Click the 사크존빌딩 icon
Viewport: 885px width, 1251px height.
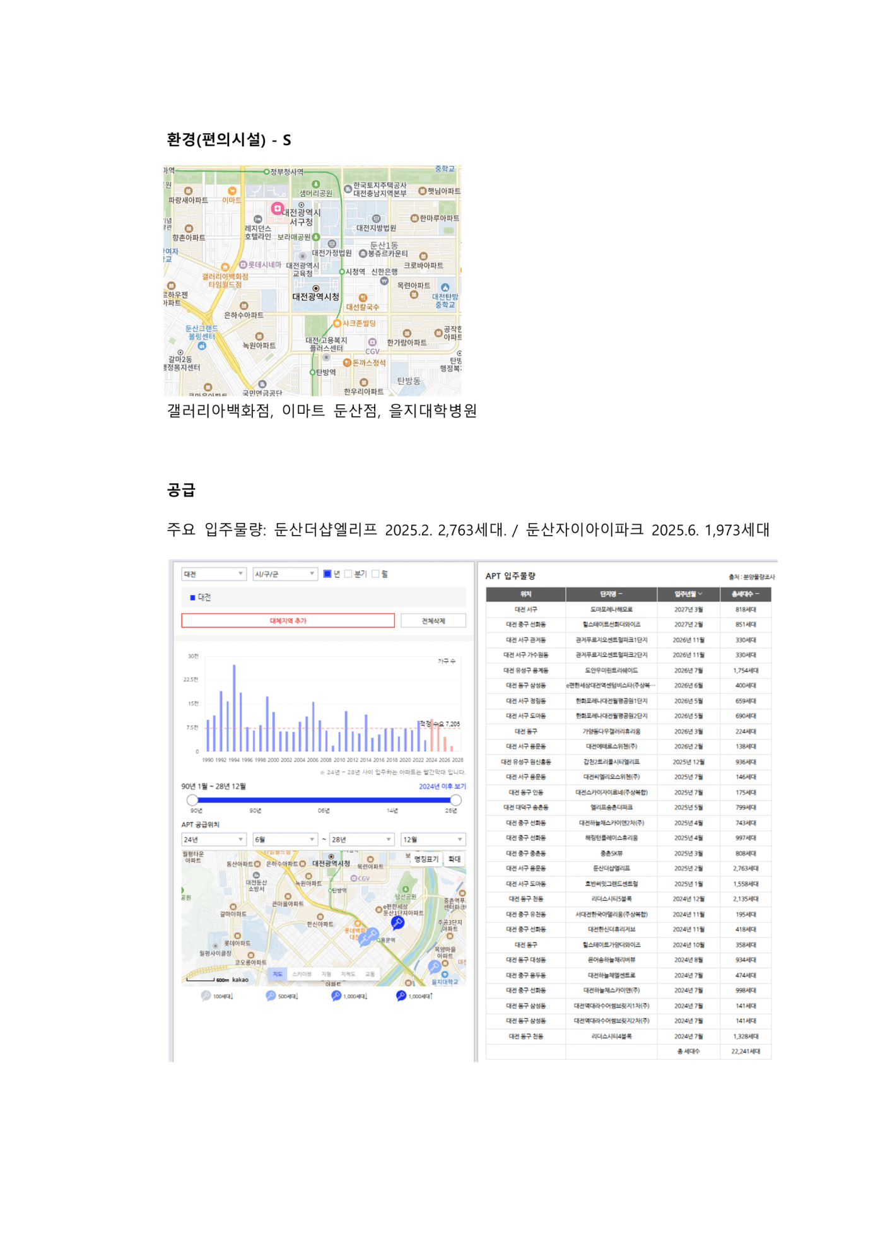pos(337,323)
